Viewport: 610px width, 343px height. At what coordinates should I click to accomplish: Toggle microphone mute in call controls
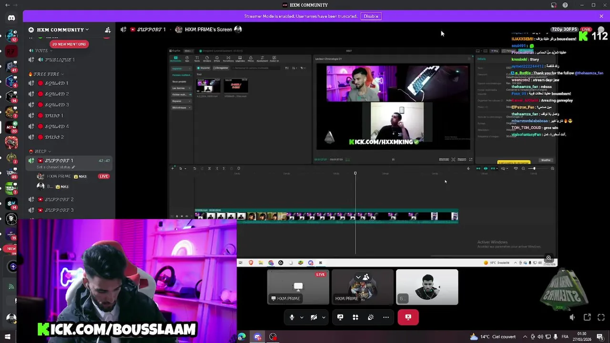292,317
